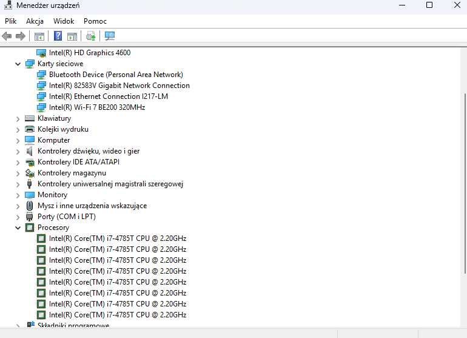Click the vertical scrollbar thumb
Screen dimensions: 467x338
465,184
